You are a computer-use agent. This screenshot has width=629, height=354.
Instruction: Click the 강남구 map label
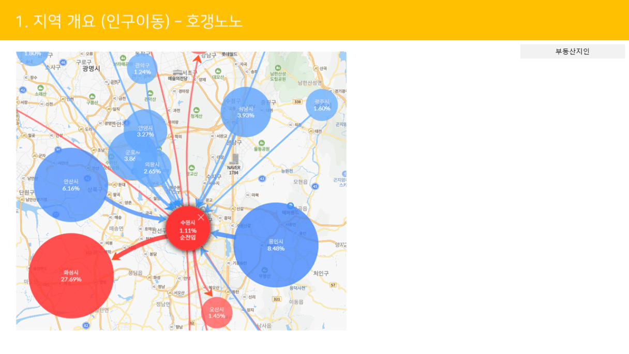point(208,55)
